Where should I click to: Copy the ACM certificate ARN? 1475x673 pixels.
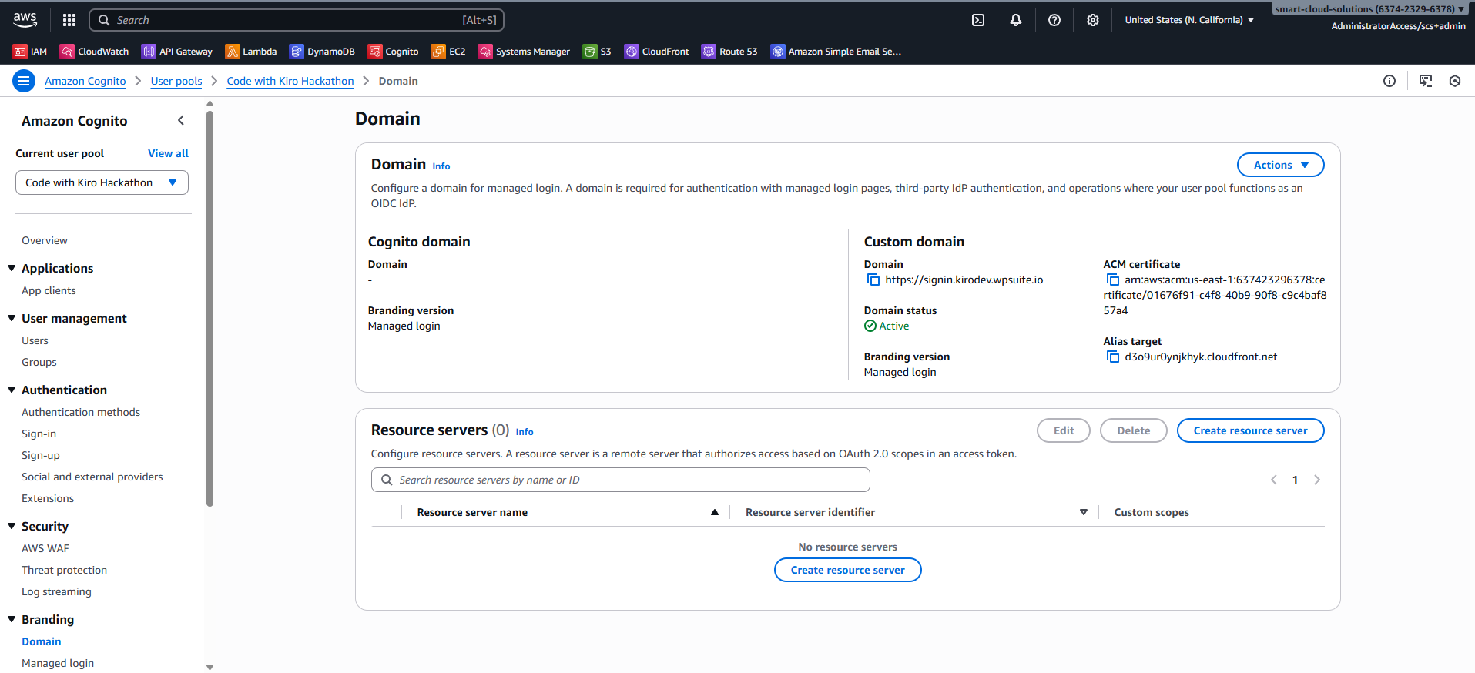coord(1113,280)
